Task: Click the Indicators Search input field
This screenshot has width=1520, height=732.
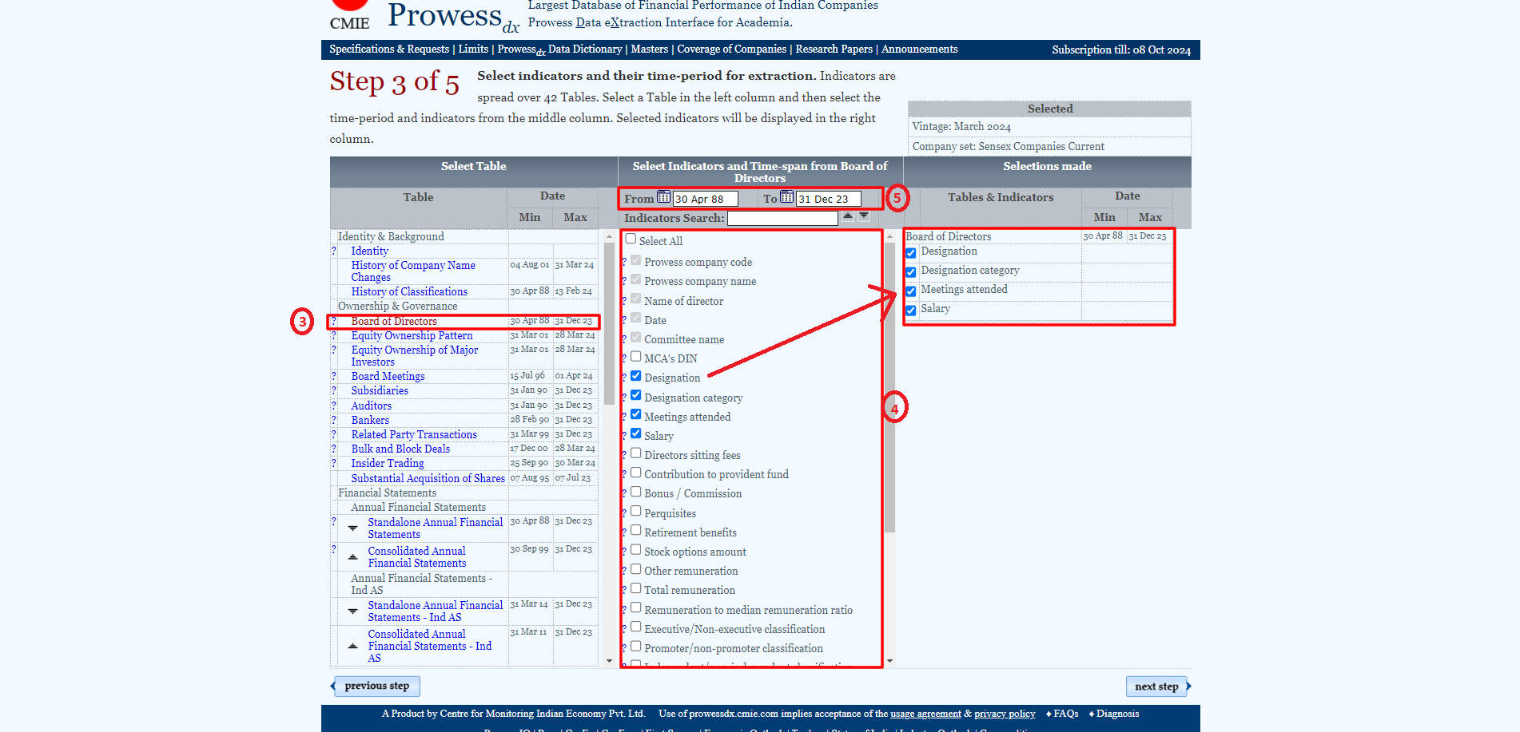Action: click(782, 218)
